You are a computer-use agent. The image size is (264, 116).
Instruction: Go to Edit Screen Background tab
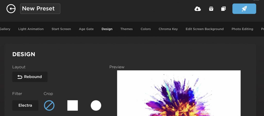click(x=204, y=29)
